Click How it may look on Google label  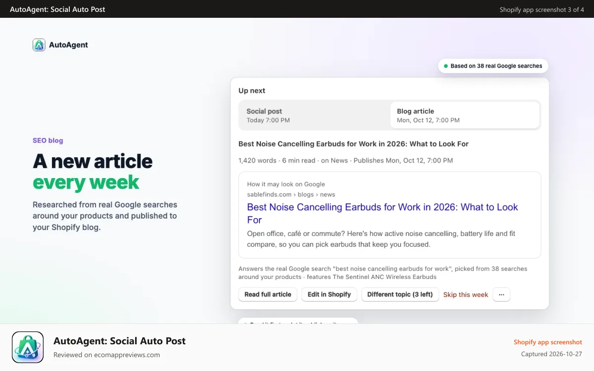coord(286,184)
